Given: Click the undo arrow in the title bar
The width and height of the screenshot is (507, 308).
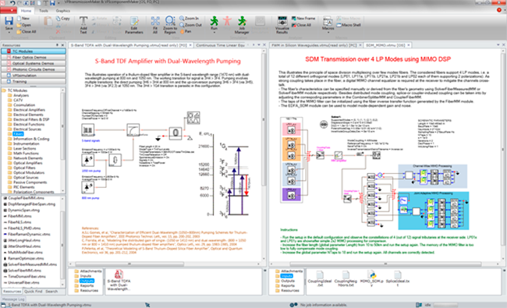Looking at the screenshot, I should (x=12, y=3).
